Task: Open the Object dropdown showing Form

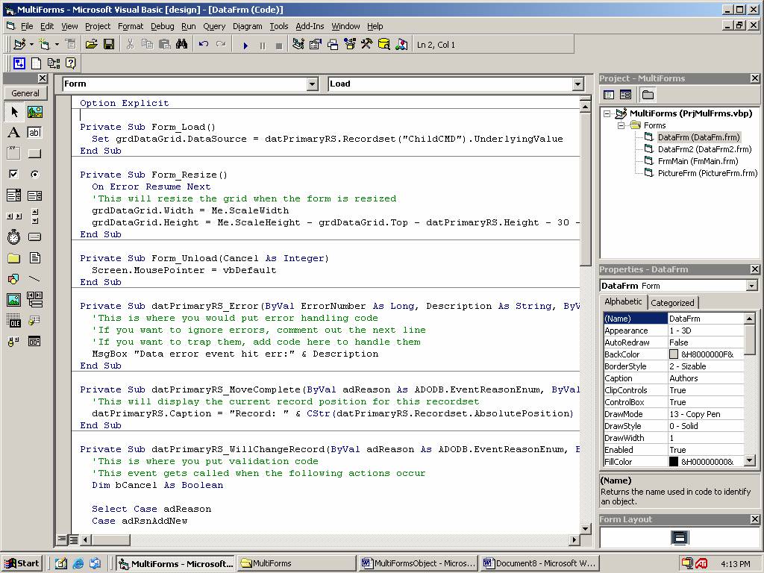Action: click(313, 84)
